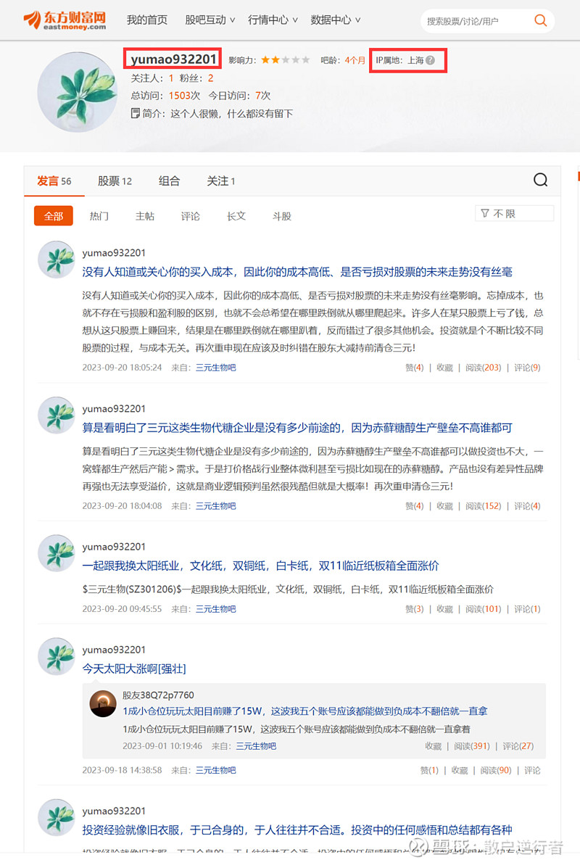580x865 pixels.
Task: Open 评论(1) on the third post
Action: [528, 609]
